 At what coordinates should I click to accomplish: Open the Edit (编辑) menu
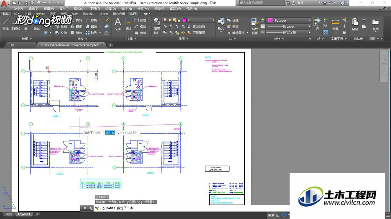point(33,9)
